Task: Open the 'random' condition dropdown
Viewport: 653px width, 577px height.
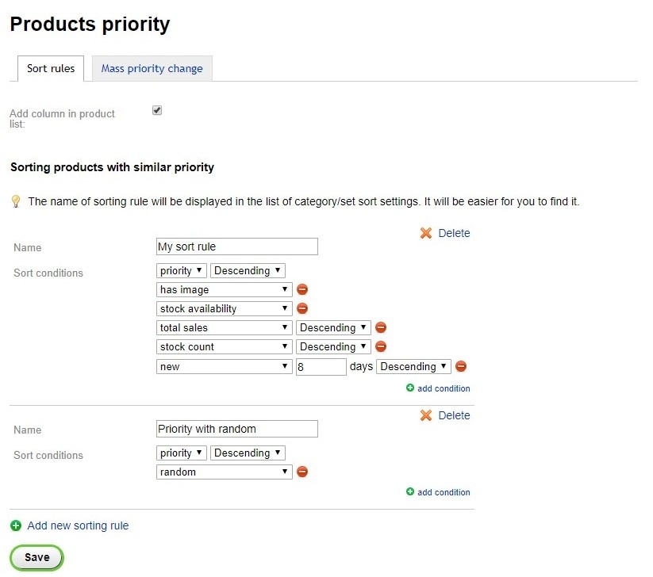Action: click(225, 472)
